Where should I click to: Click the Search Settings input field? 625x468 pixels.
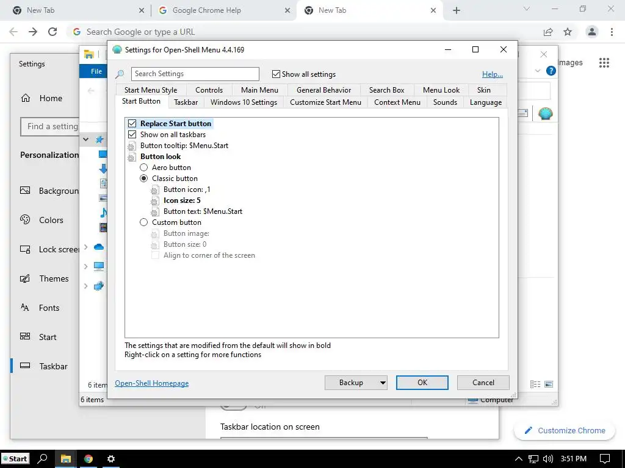pos(195,74)
